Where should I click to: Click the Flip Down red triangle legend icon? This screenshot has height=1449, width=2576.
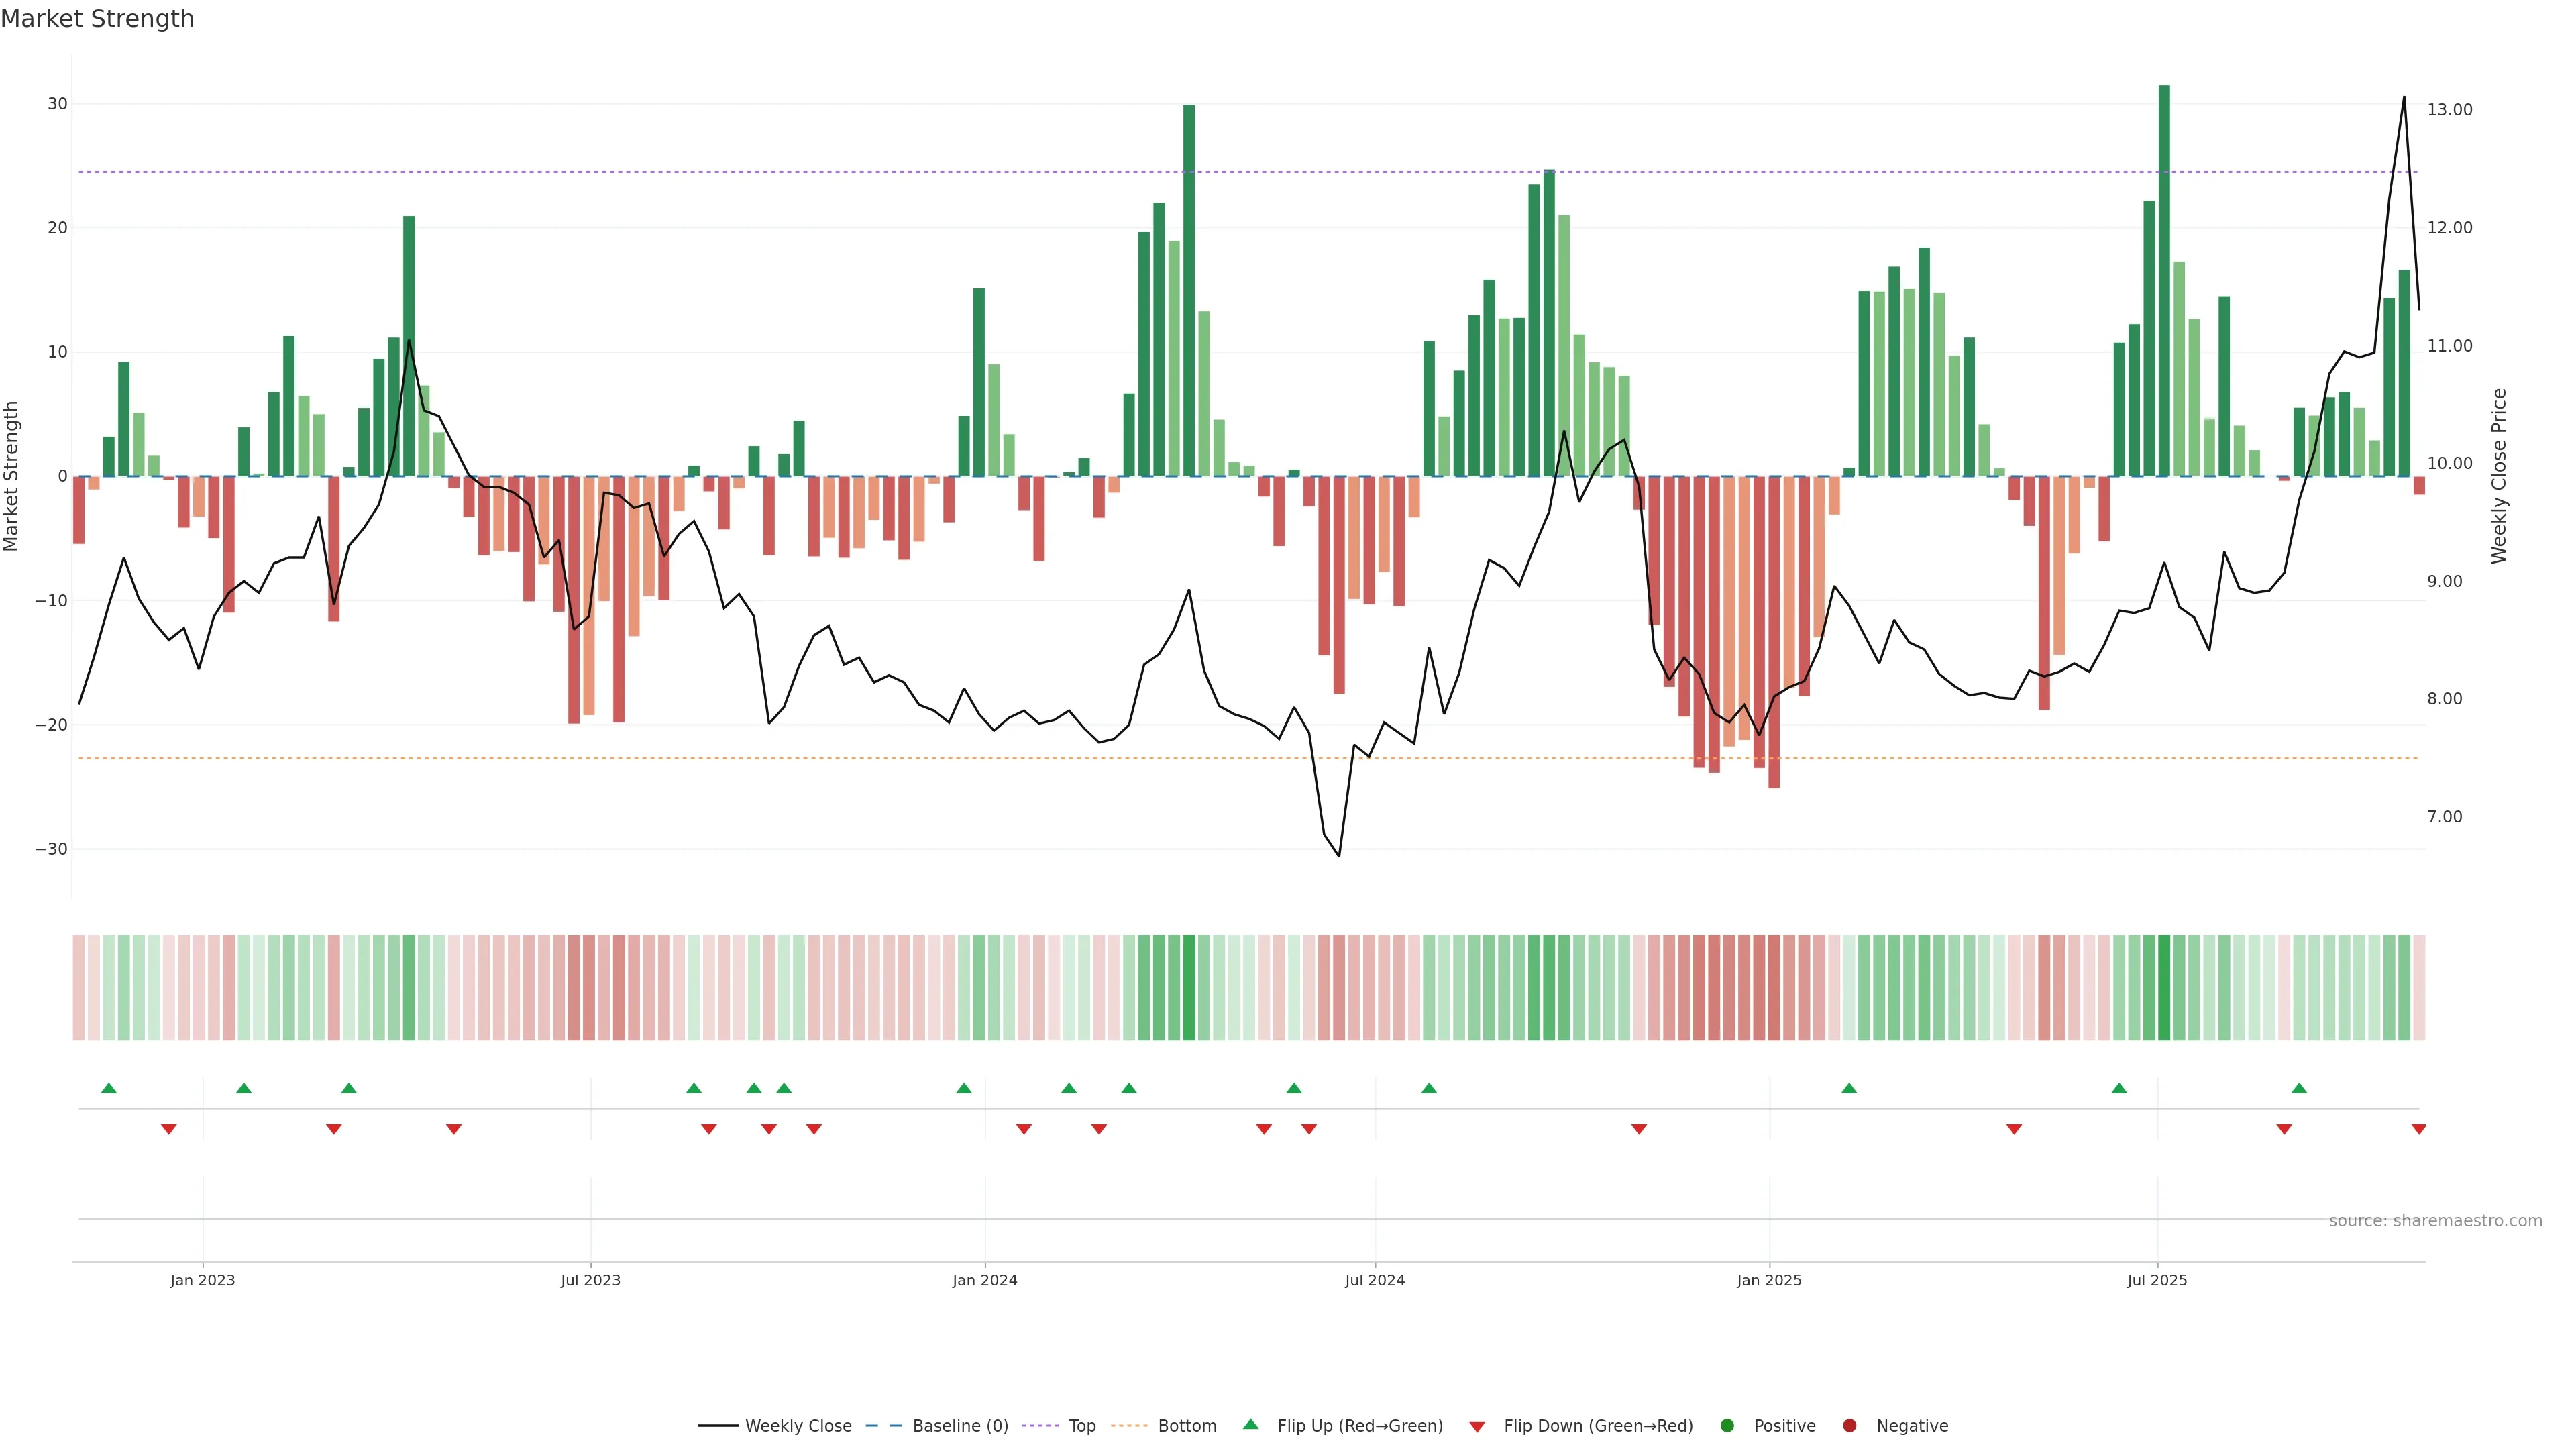(1477, 1426)
